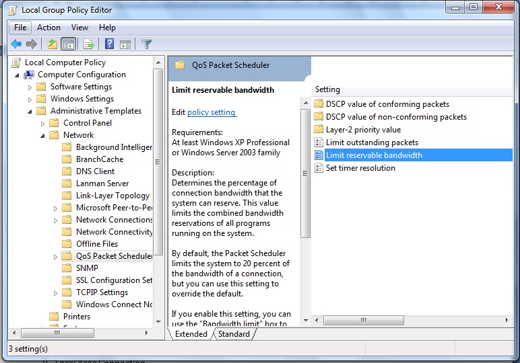Expand the Control Panel node
The image size is (520, 363).
42,124
